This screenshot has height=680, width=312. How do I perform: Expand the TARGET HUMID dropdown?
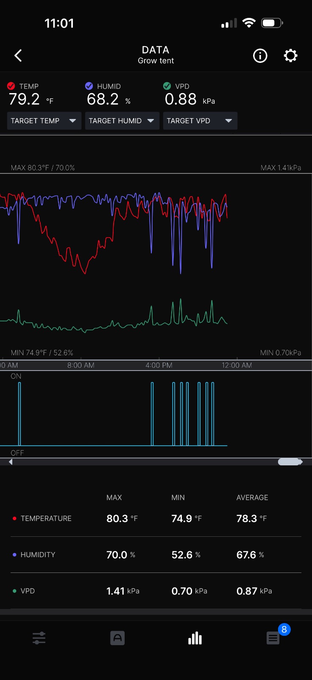122,121
